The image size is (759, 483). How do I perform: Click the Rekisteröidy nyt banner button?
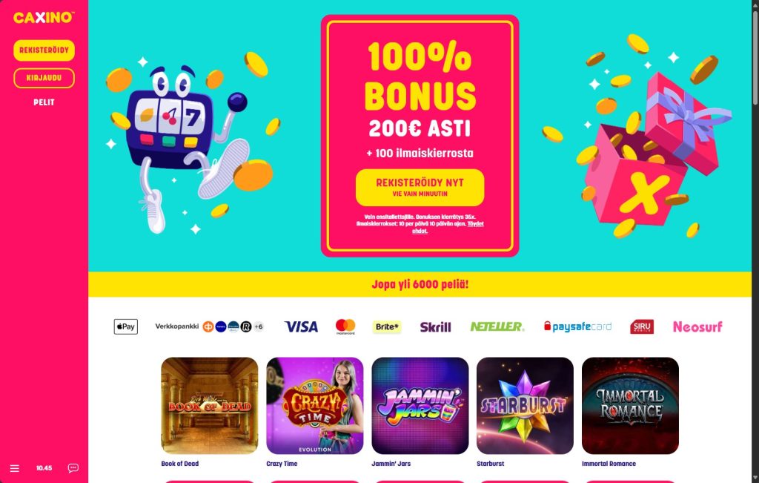click(420, 187)
